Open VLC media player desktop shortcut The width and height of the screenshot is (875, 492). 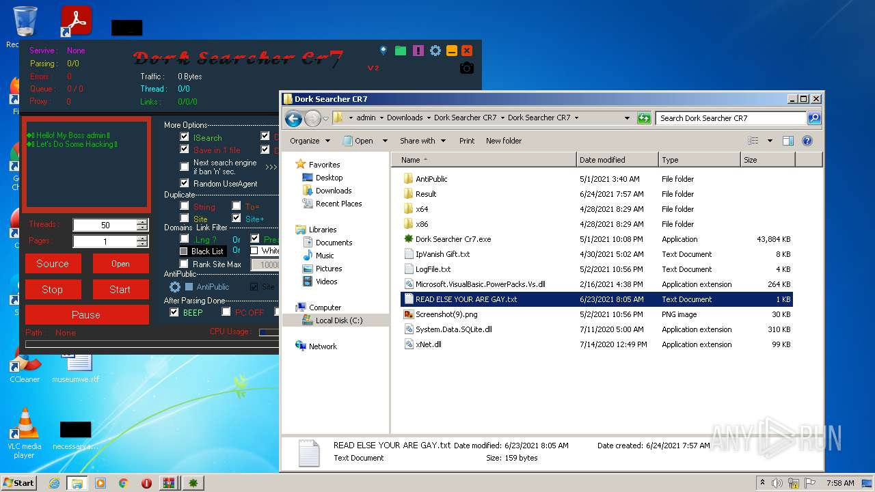pos(25,433)
